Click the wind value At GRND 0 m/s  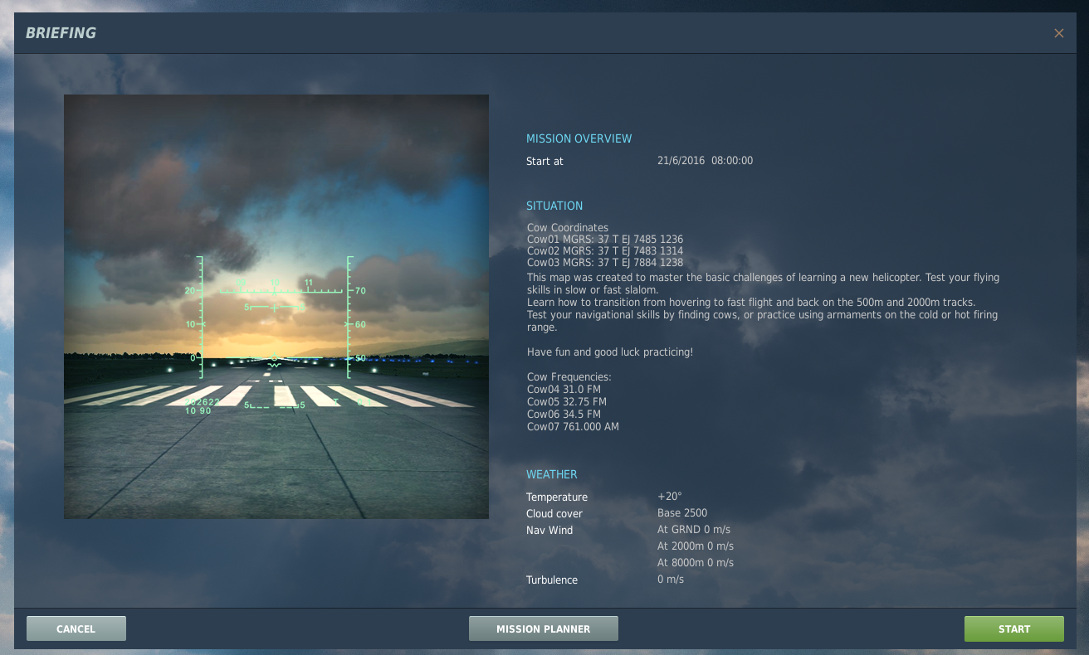click(694, 530)
